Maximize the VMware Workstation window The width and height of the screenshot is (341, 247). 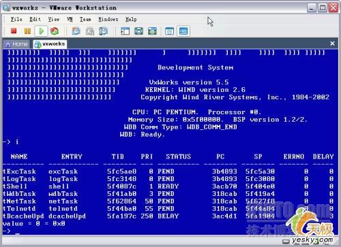click(x=323, y=7)
